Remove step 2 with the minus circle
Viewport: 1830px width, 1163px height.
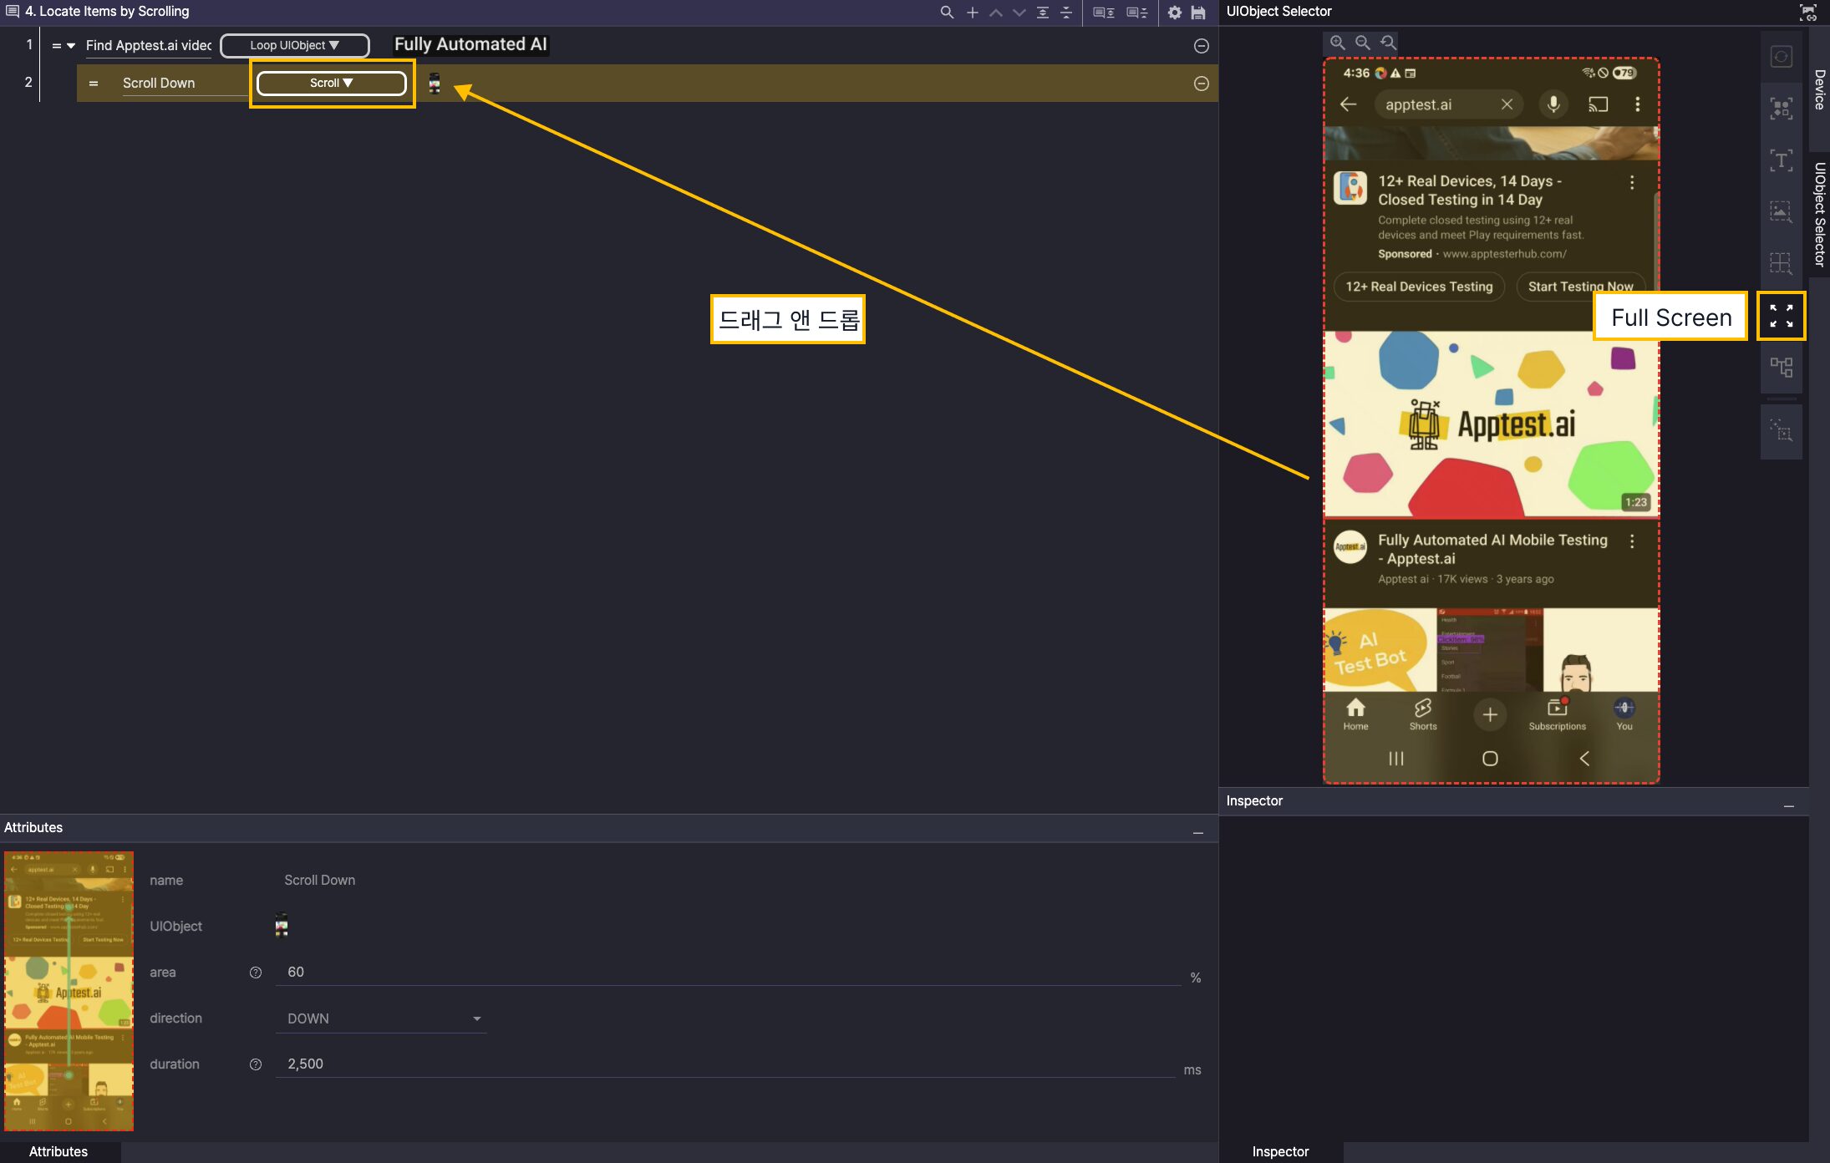tap(1201, 84)
